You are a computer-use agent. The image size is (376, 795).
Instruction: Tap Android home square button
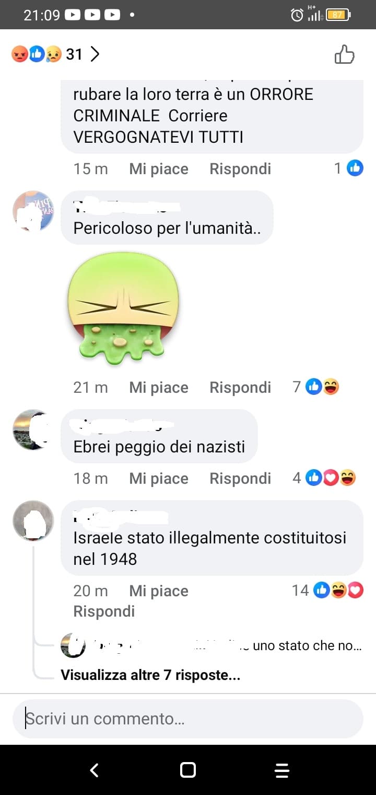coord(188,770)
